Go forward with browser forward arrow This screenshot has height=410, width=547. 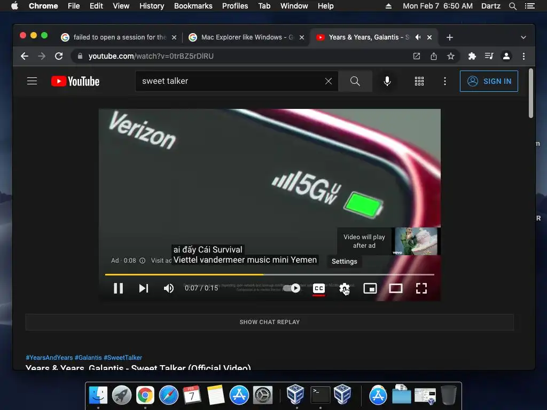[42, 56]
